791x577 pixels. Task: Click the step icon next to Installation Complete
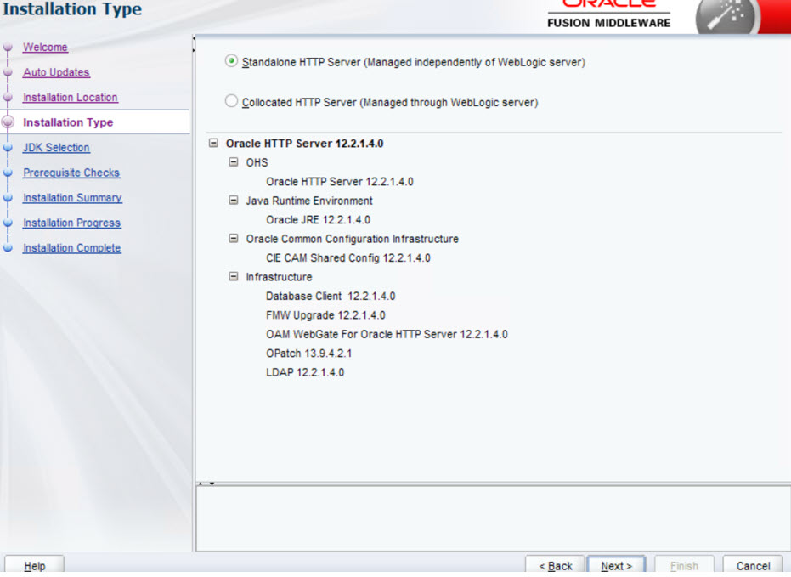click(8, 248)
